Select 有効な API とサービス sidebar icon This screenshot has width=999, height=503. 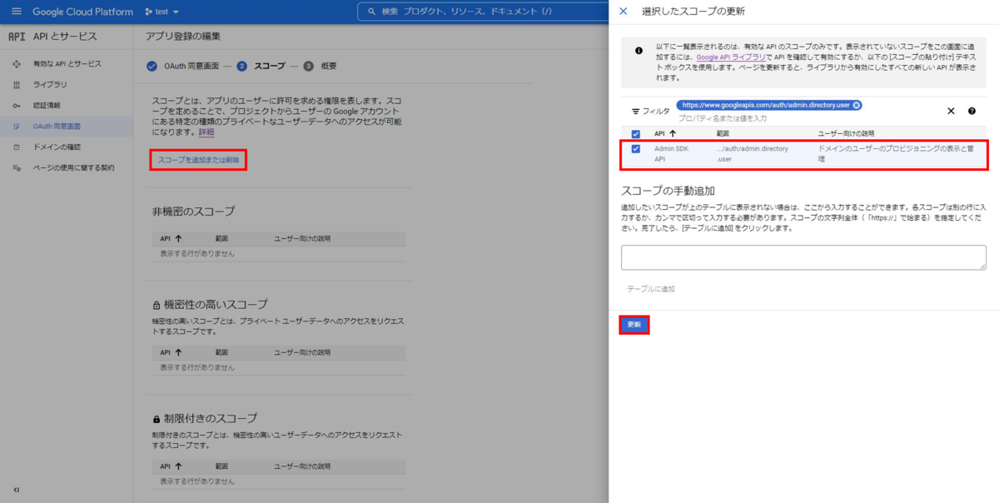(x=17, y=64)
